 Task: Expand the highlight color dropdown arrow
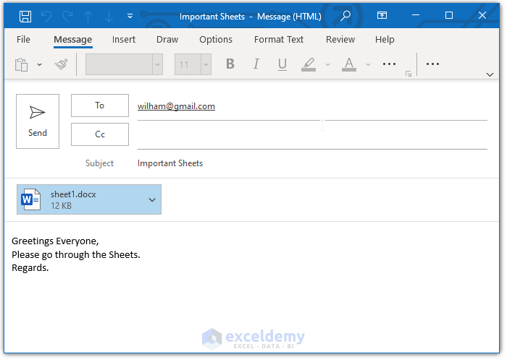tap(327, 64)
